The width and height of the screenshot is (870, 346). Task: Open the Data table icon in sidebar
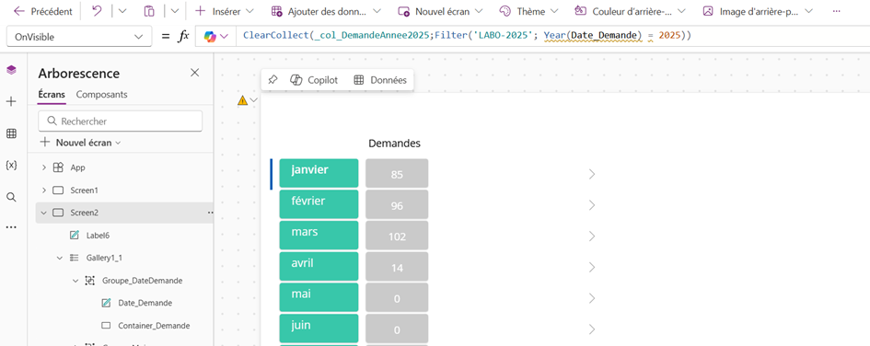click(11, 133)
